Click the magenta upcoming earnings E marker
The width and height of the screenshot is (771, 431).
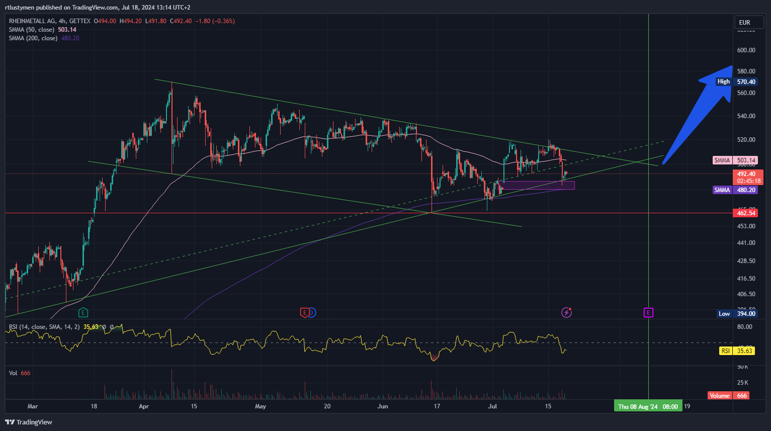click(648, 313)
